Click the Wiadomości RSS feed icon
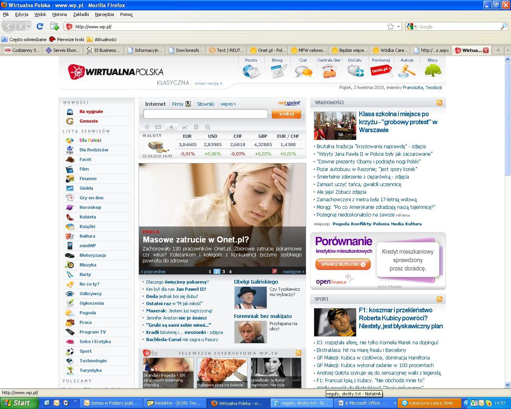 click(x=440, y=103)
